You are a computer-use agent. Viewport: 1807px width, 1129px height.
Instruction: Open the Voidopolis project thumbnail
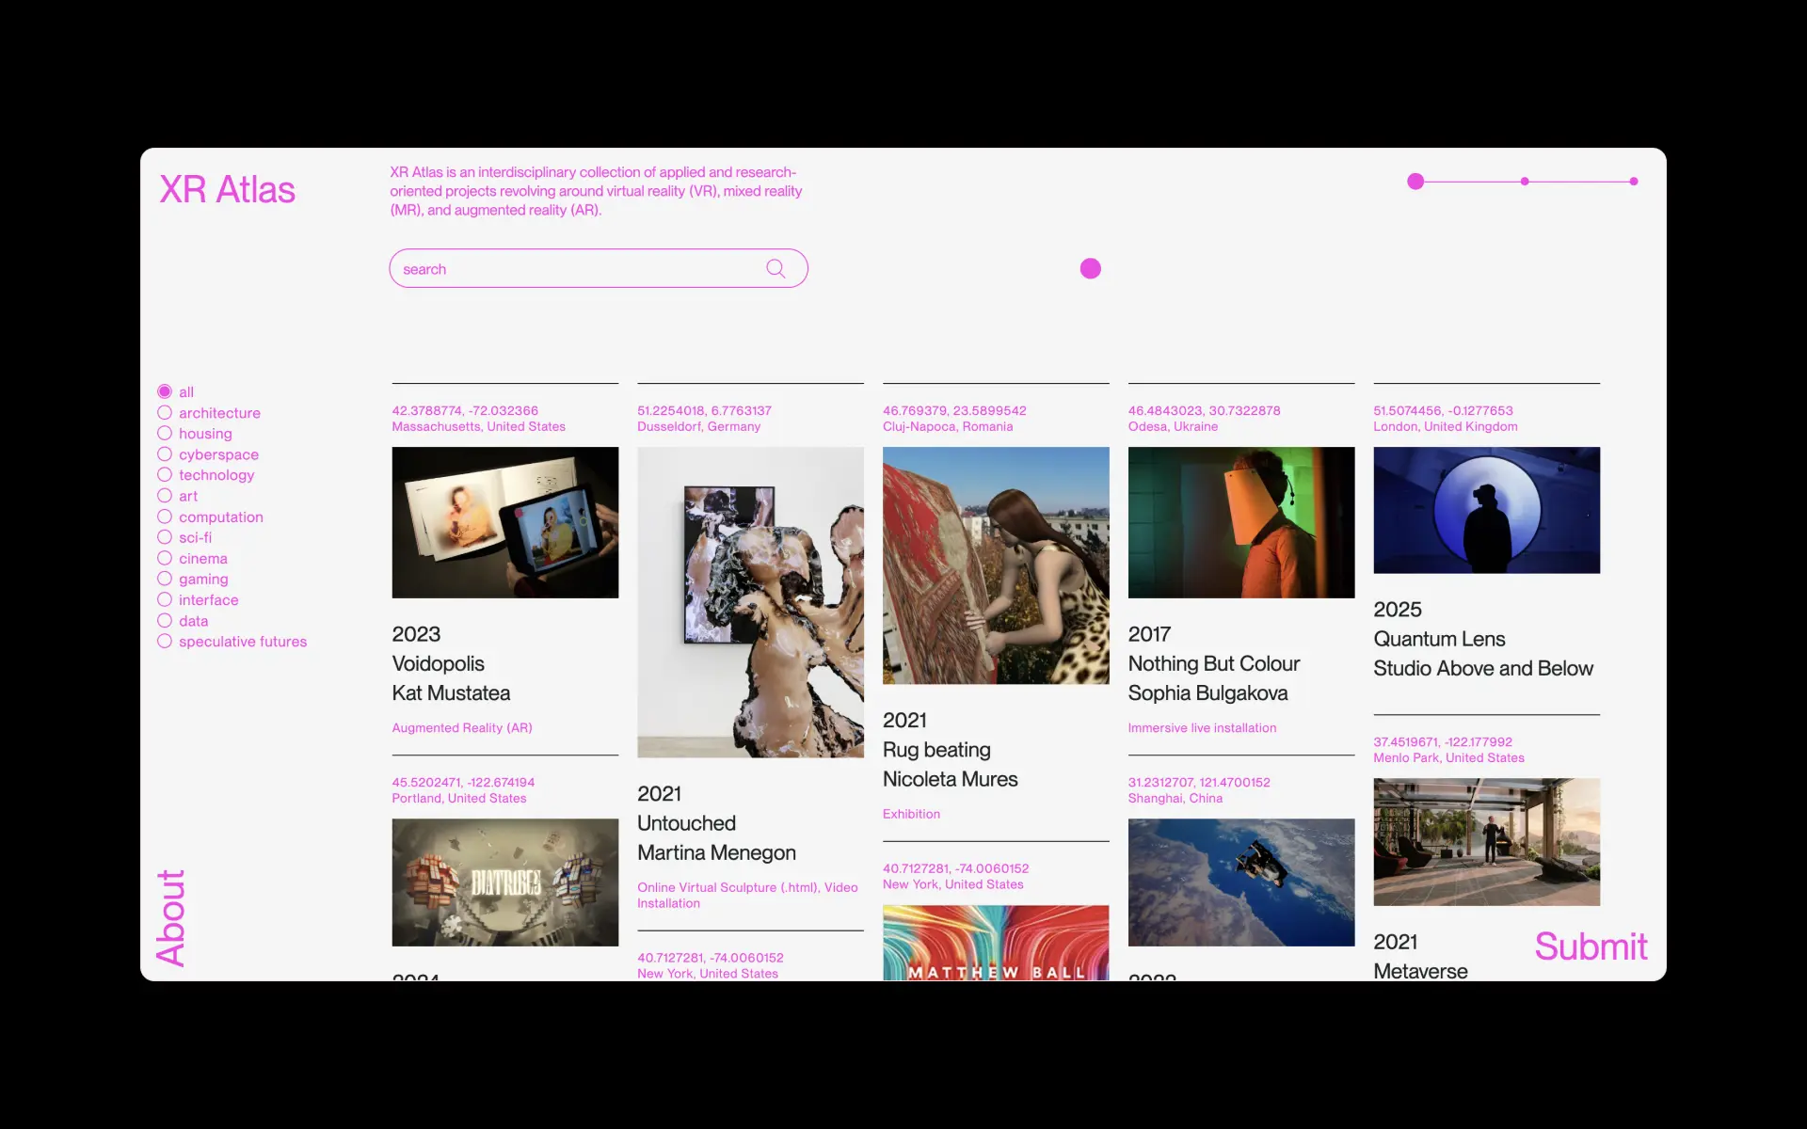pos(505,522)
